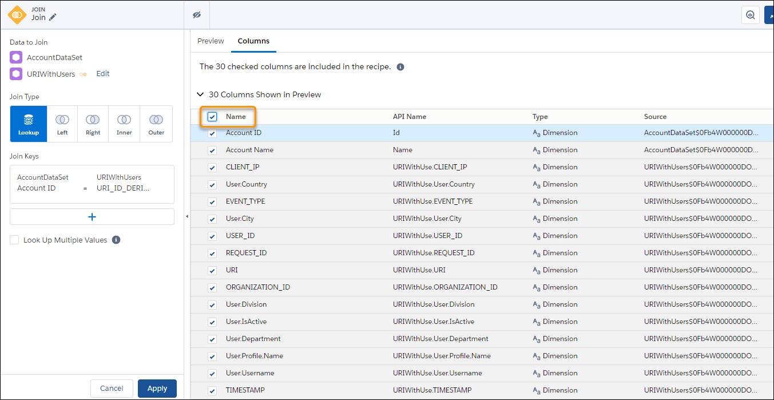Click the Dimension type icon for URI row
The width and height of the screenshot is (774, 400).
click(x=537, y=270)
